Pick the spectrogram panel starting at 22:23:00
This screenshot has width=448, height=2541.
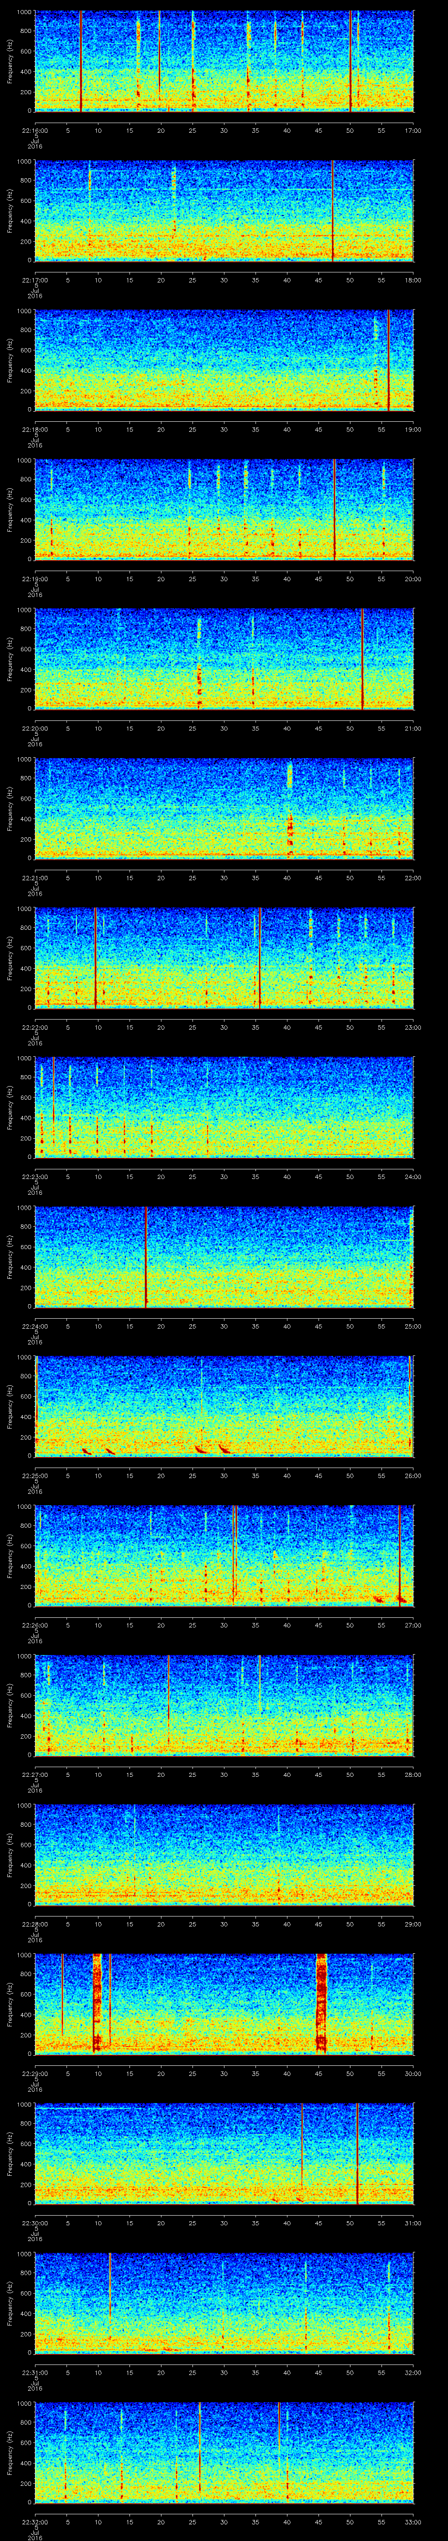(224, 1108)
